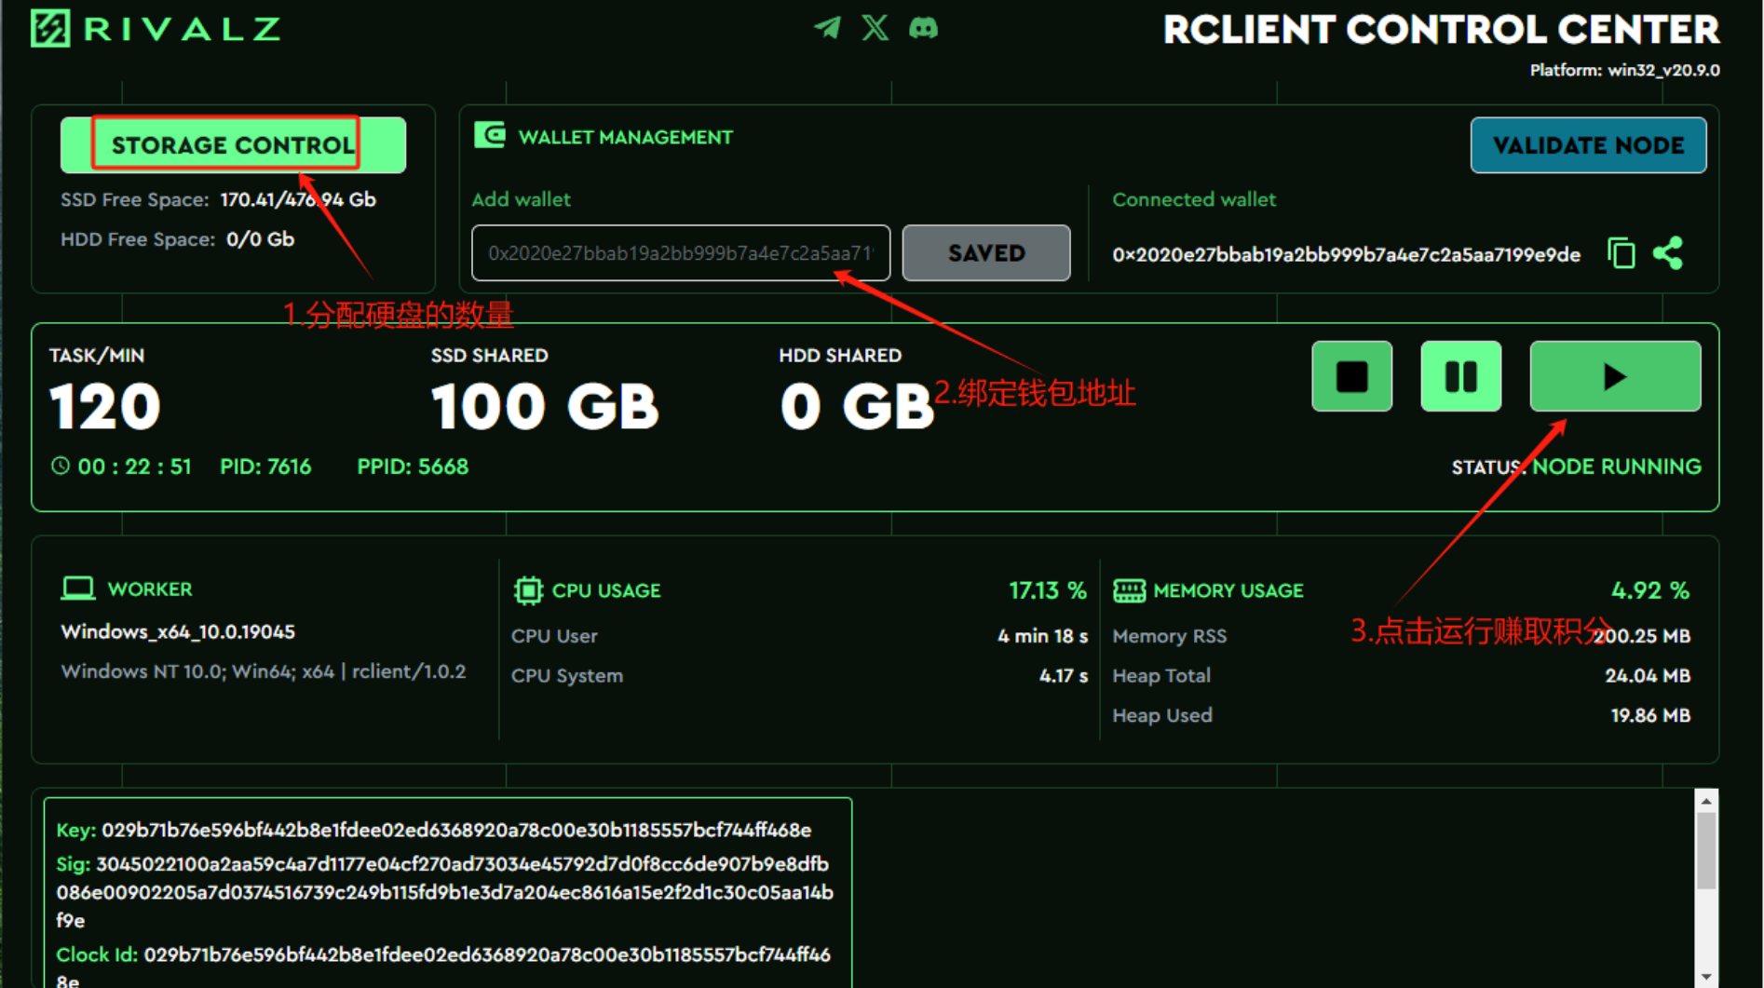
Task: Click the PID: 7616 text
Action: [x=265, y=467]
